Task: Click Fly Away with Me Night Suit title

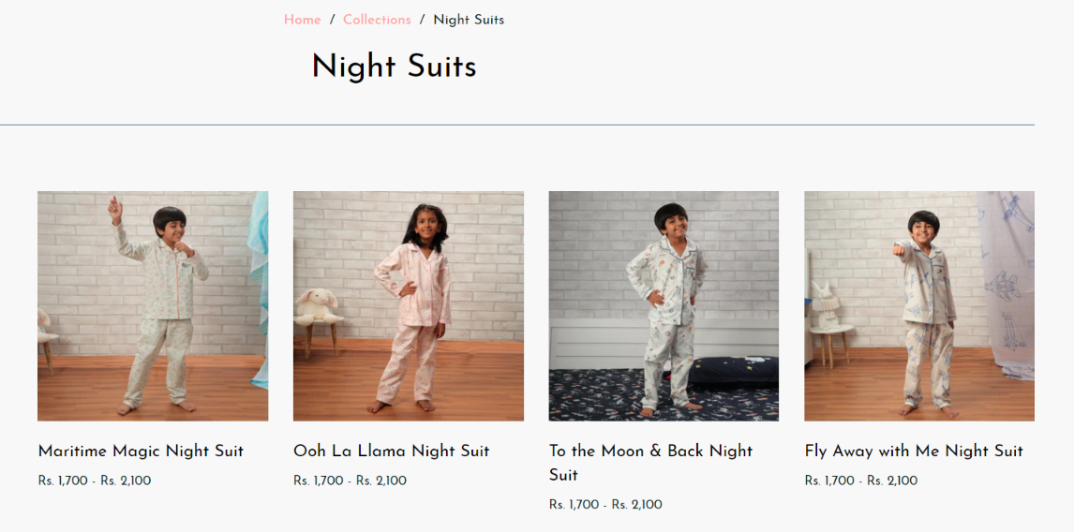Action: pos(914,451)
